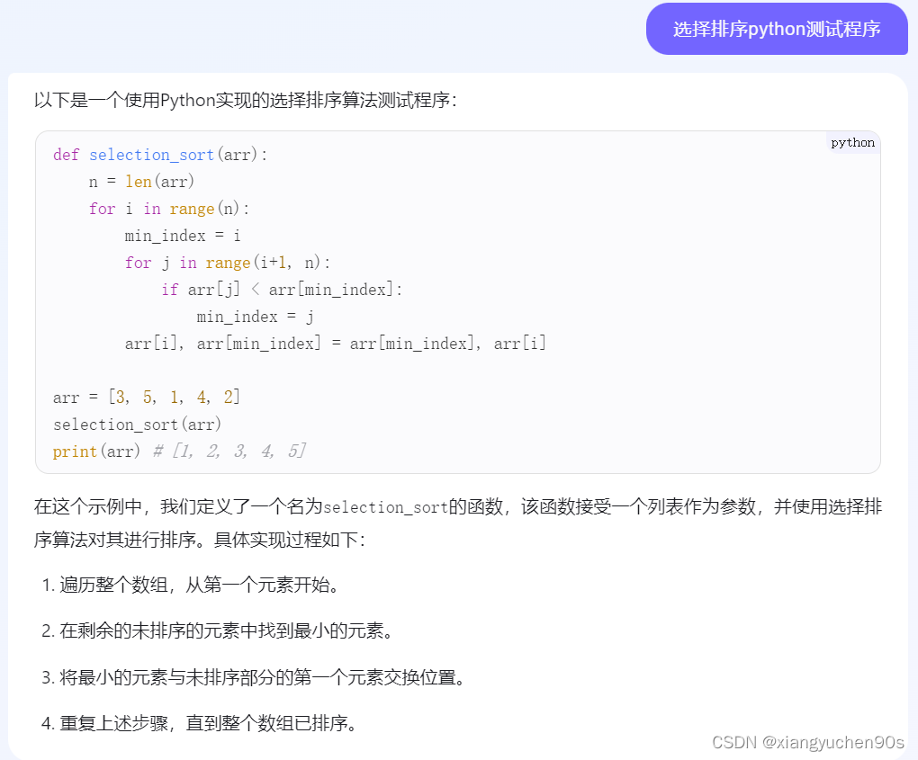Click the print keyword in the code
The width and height of the screenshot is (918, 760).
(x=75, y=451)
